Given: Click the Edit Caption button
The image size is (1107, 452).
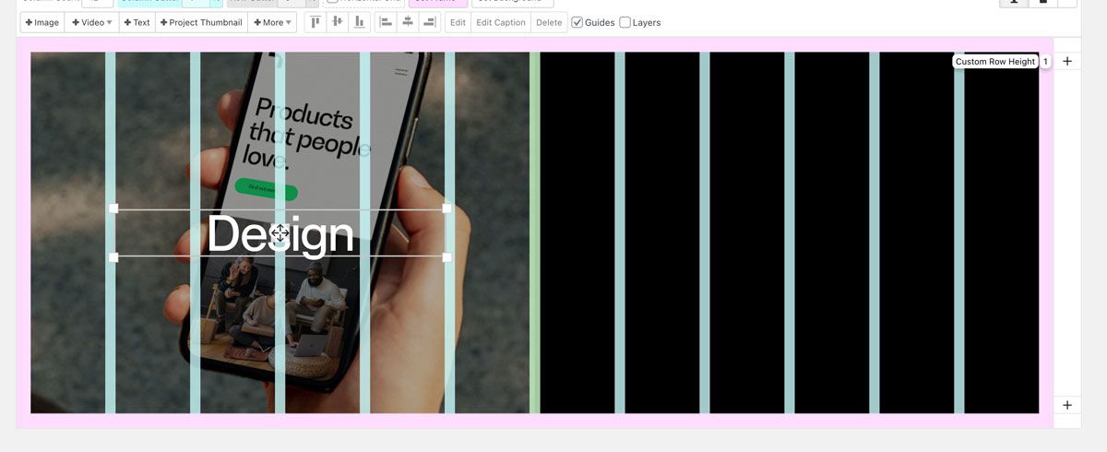Looking at the screenshot, I should coord(500,22).
